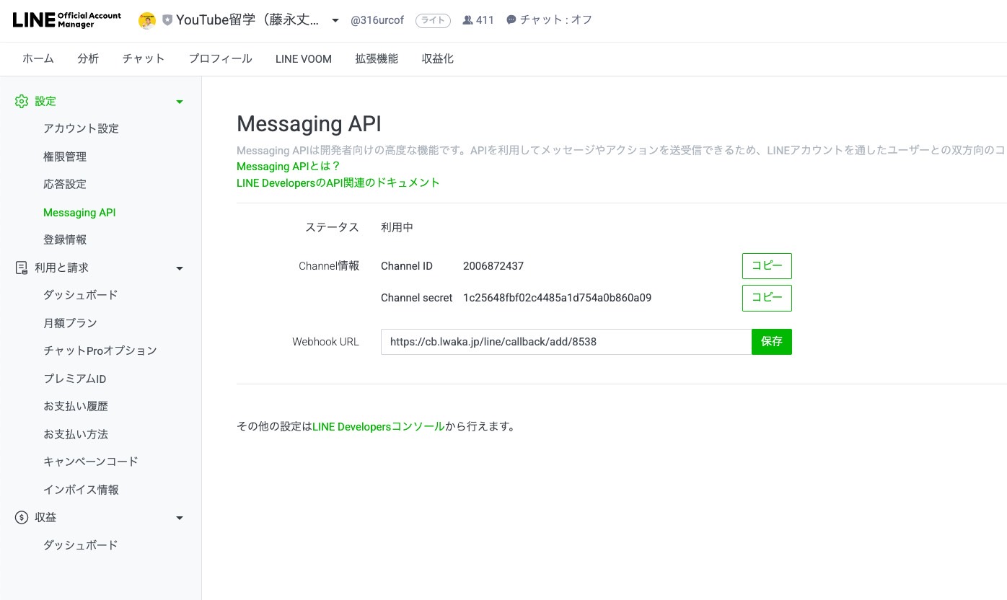The width and height of the screenshot is (1007, 600).
Task: Open プレミアムID in the sidebar
Action: point(75,379)
